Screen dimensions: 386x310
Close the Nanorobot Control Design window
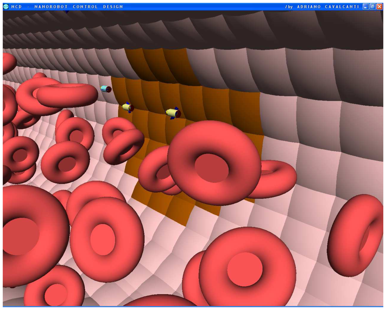click(379, 7)
